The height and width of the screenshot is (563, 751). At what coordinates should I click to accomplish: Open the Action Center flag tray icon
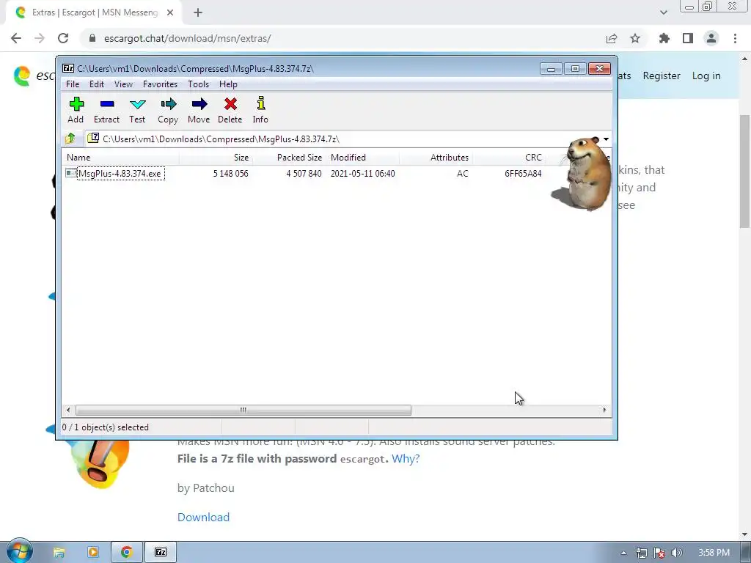click(659, 553)
